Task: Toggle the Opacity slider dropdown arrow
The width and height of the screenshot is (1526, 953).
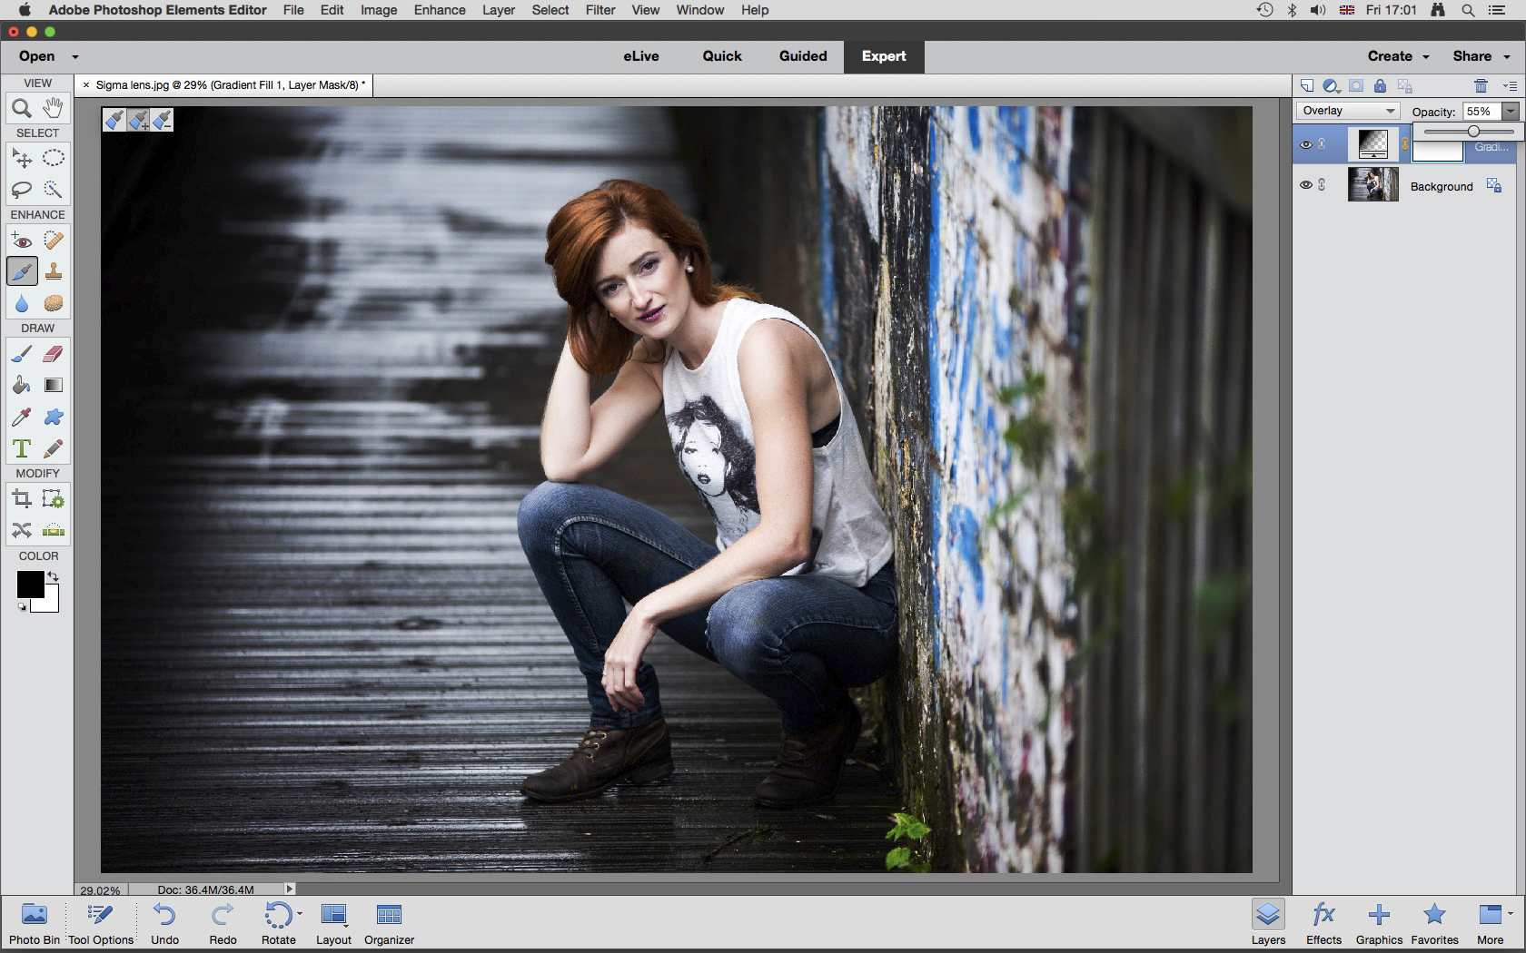Action: [1510, 112]
